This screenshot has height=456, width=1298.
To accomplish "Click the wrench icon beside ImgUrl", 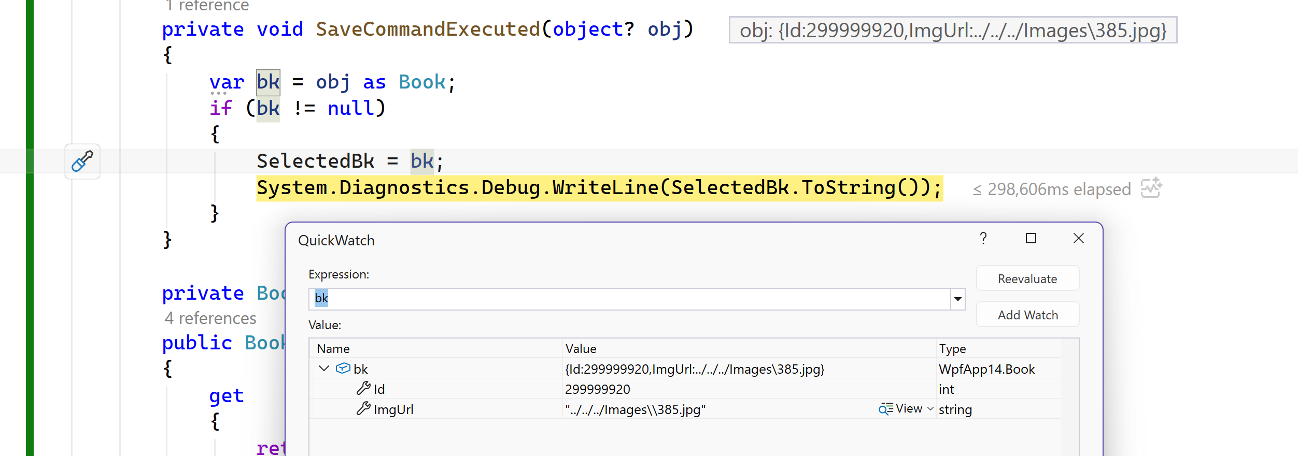I will (x=363, y=409).
